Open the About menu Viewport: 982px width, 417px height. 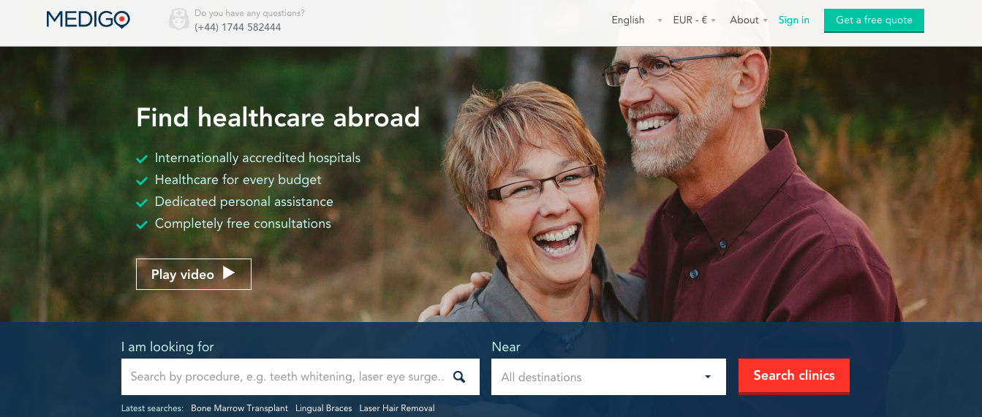[x=749, y=20]
